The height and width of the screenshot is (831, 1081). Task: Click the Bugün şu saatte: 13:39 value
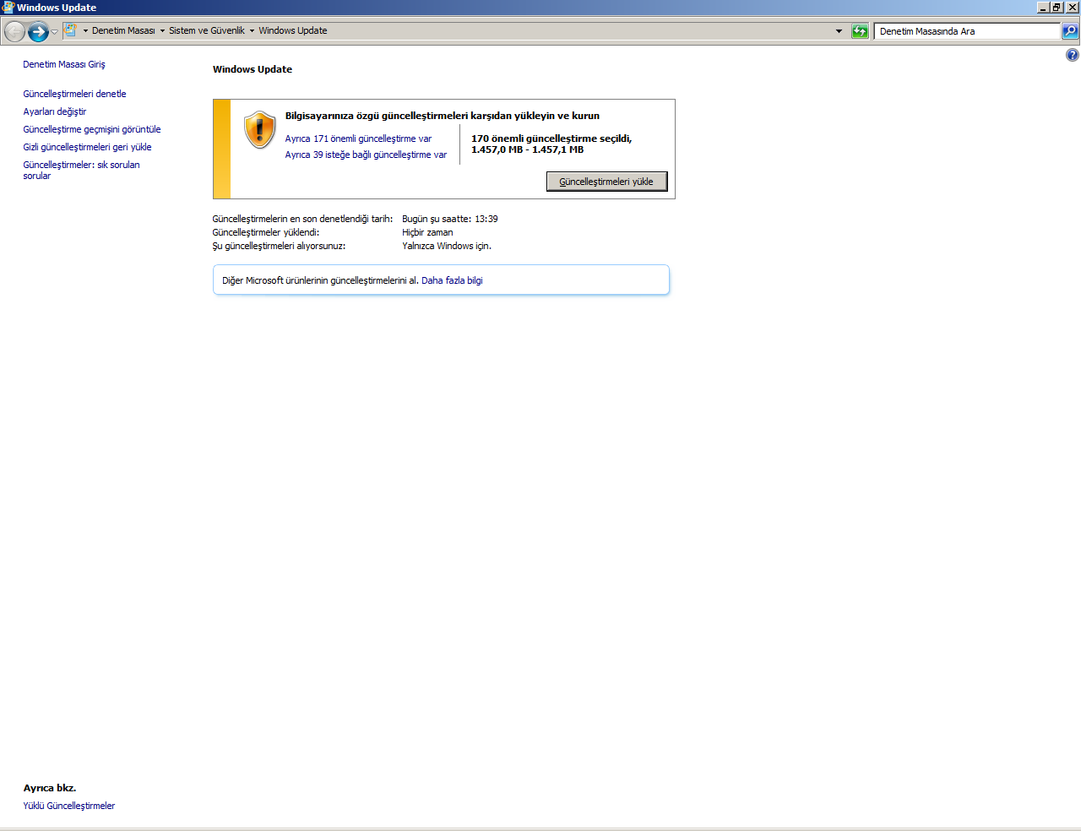(450, 219)
